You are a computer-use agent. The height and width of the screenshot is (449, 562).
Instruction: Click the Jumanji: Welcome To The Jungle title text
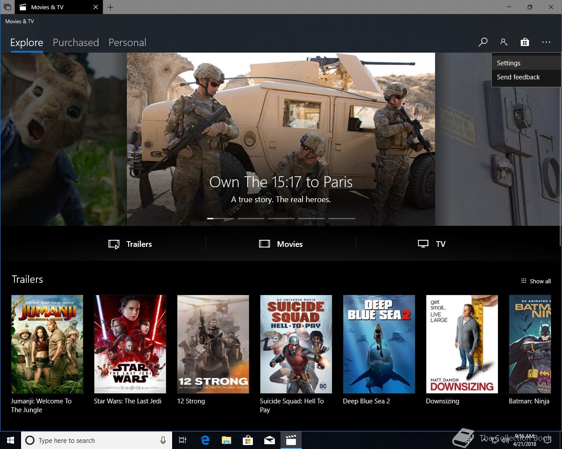pyautogui.click(x=41, y=406)
